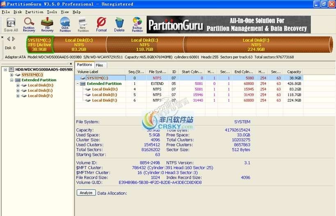
Task: Go to next disk using right arrow
Action: click(14, 39)
